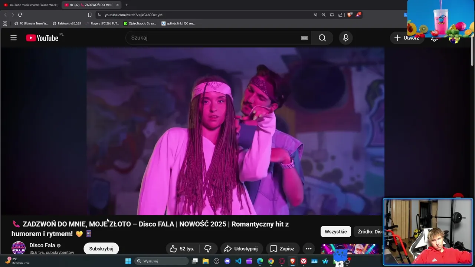Click the youtube.com address bar URL
This screenshot has width=475, height=267.
pos(134,15)
